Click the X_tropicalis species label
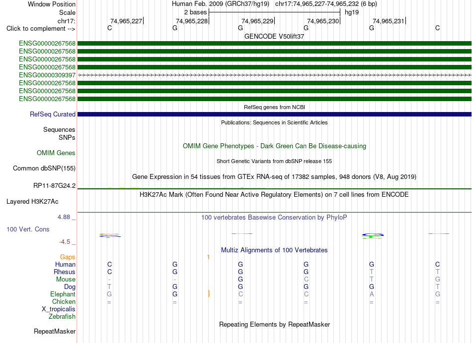The image size is (472, 343). click(59, 309)
